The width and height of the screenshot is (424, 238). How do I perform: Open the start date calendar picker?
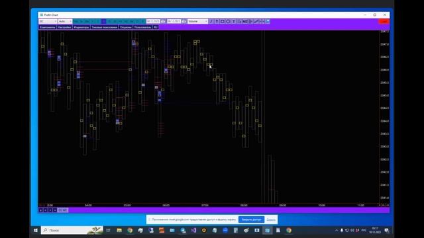click(163, 21)
